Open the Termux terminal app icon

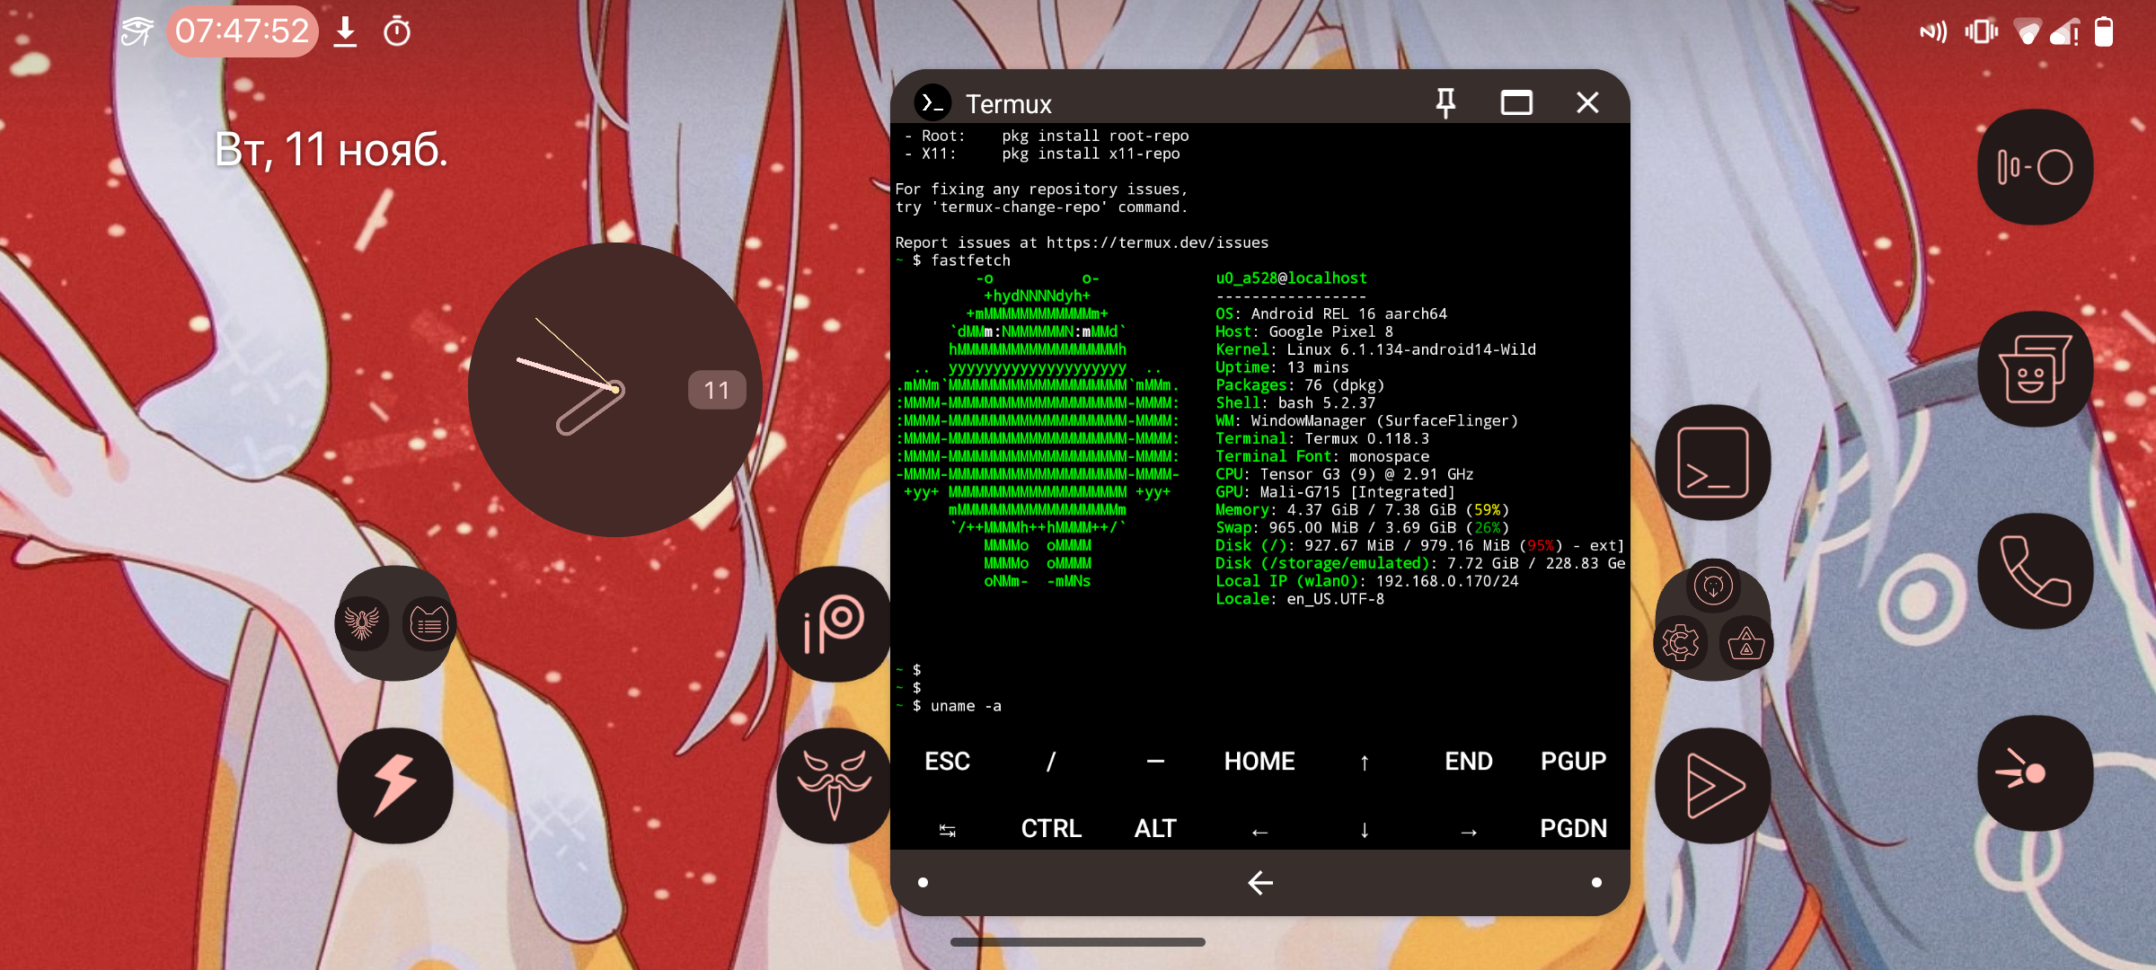[1712, 463]
